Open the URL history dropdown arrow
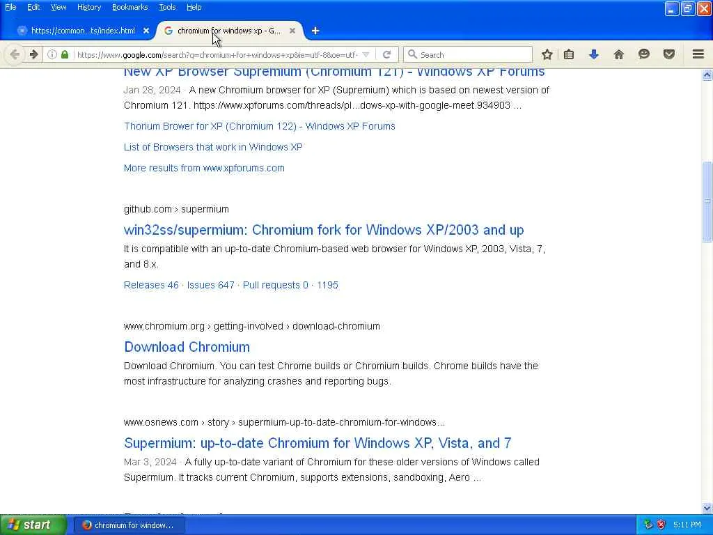This screenshot has width=713, height=535. 366,54
